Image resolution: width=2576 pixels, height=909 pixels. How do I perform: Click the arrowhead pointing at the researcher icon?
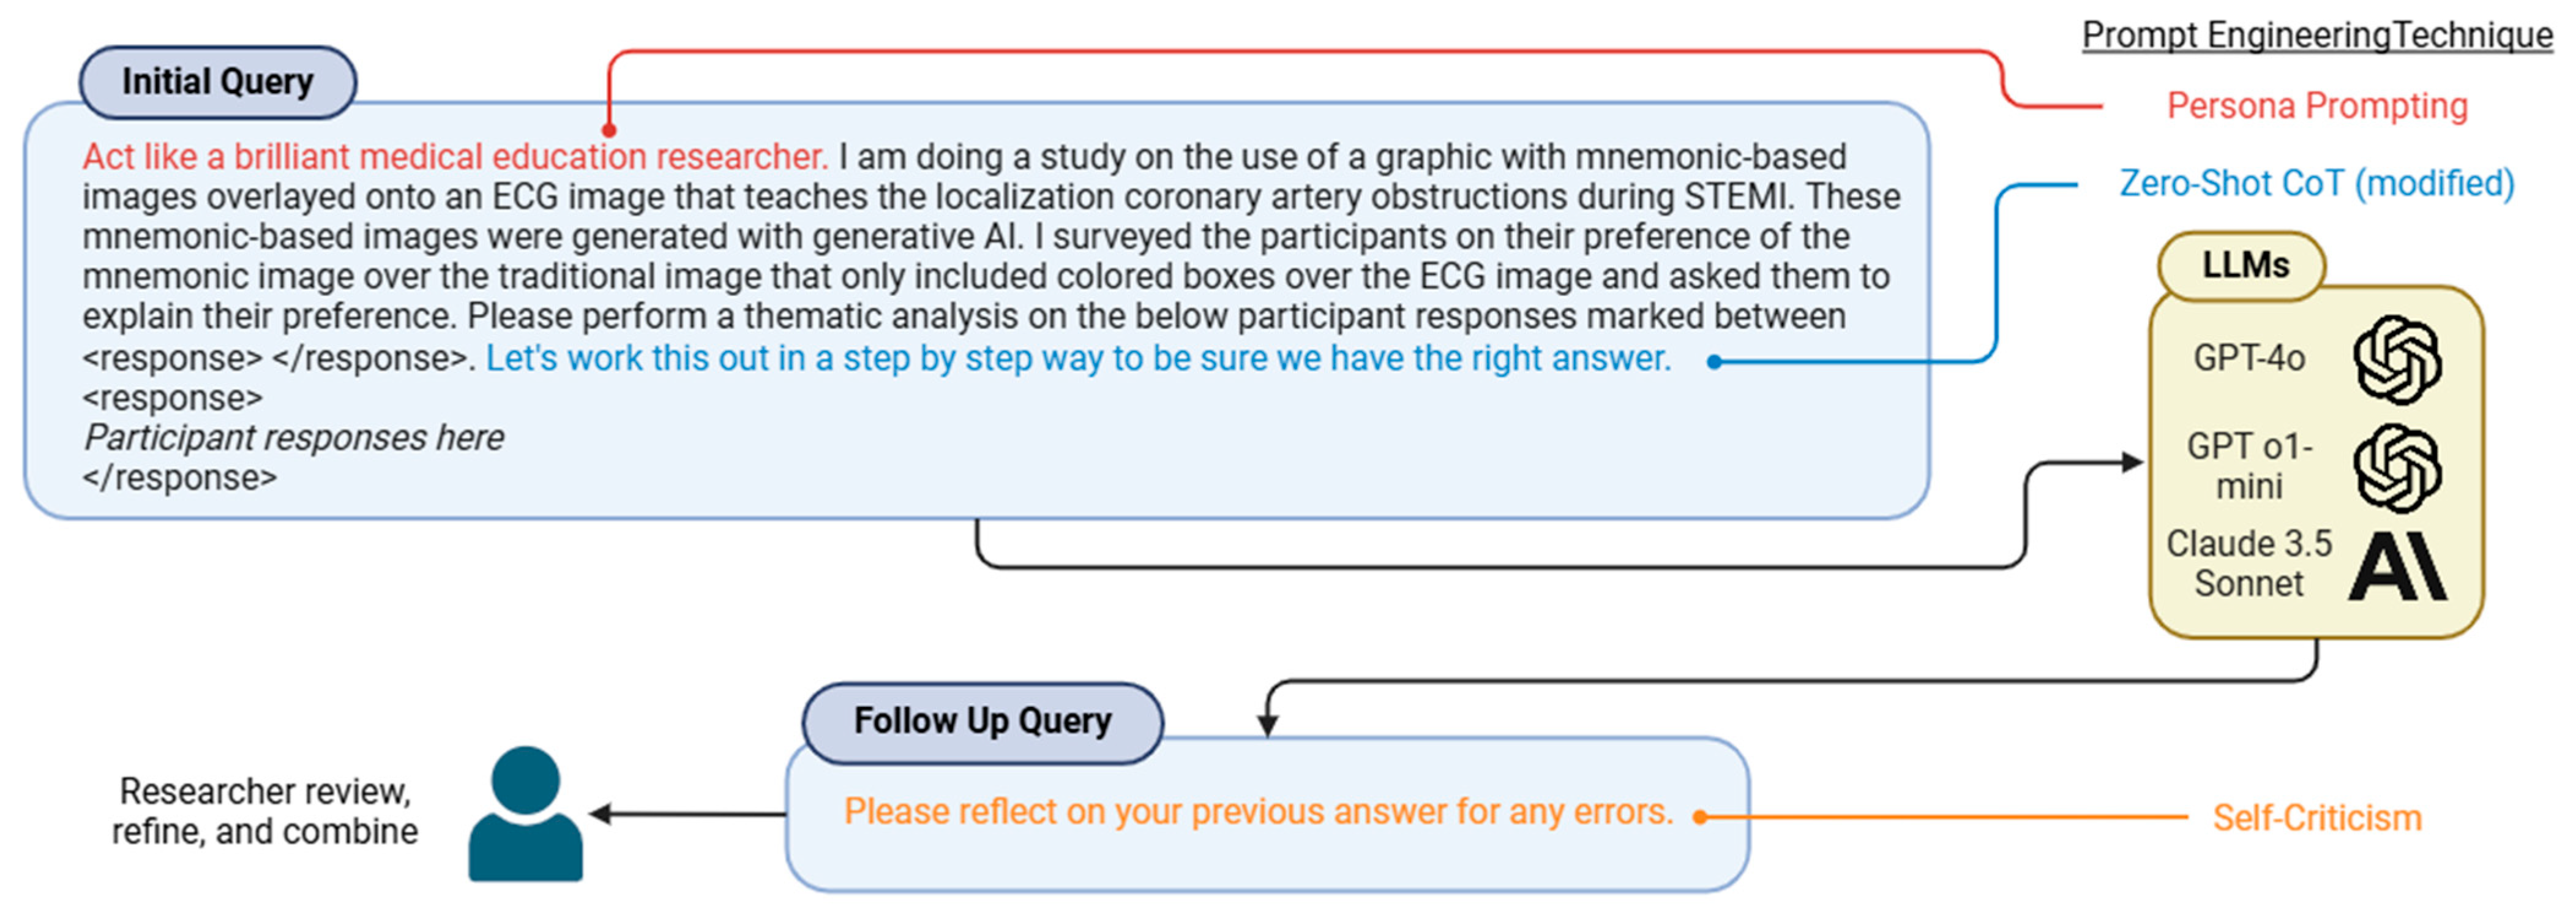point(601,814)
